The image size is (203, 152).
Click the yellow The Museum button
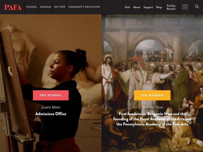click(x=152, y=95)
